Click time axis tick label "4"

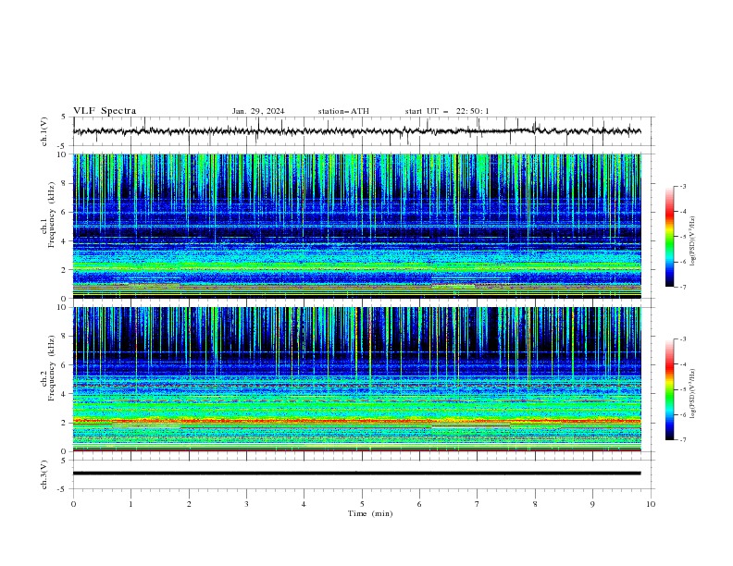pos(304,504)
